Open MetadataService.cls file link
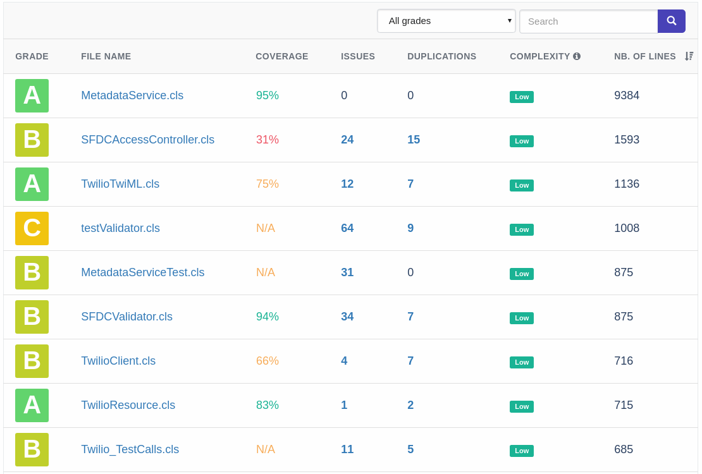The height and width of the screenshot is (474, 702). (x=132, y=95)
